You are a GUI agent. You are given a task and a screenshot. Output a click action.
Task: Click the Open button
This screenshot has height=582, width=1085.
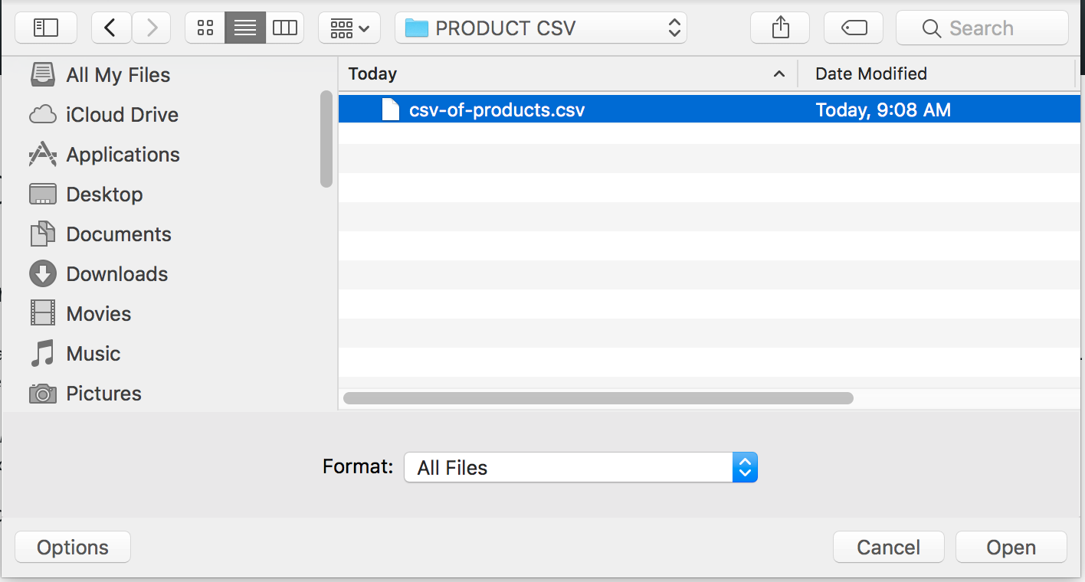(x=1011, y=548)
